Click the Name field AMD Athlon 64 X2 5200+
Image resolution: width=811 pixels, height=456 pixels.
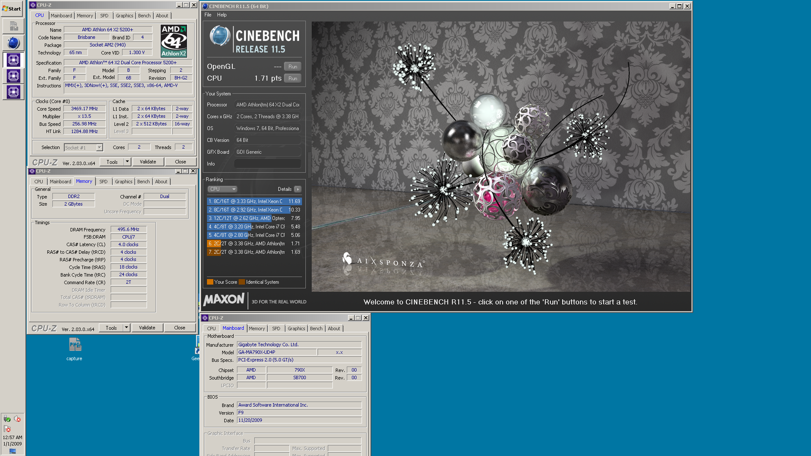(108, 30)
